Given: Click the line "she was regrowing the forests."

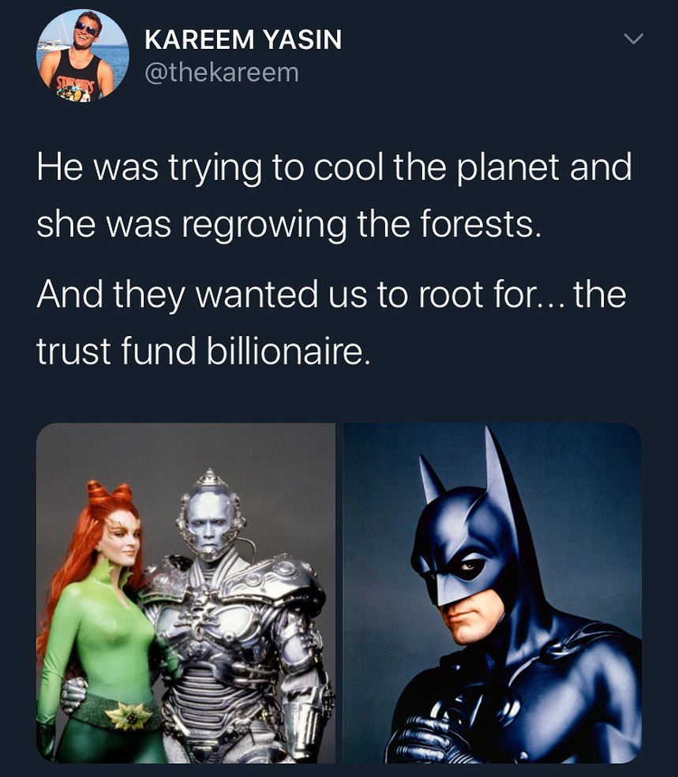Looking at the screenshot, I should [290, 226].
